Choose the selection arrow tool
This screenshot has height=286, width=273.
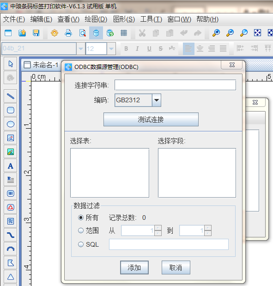11,64
